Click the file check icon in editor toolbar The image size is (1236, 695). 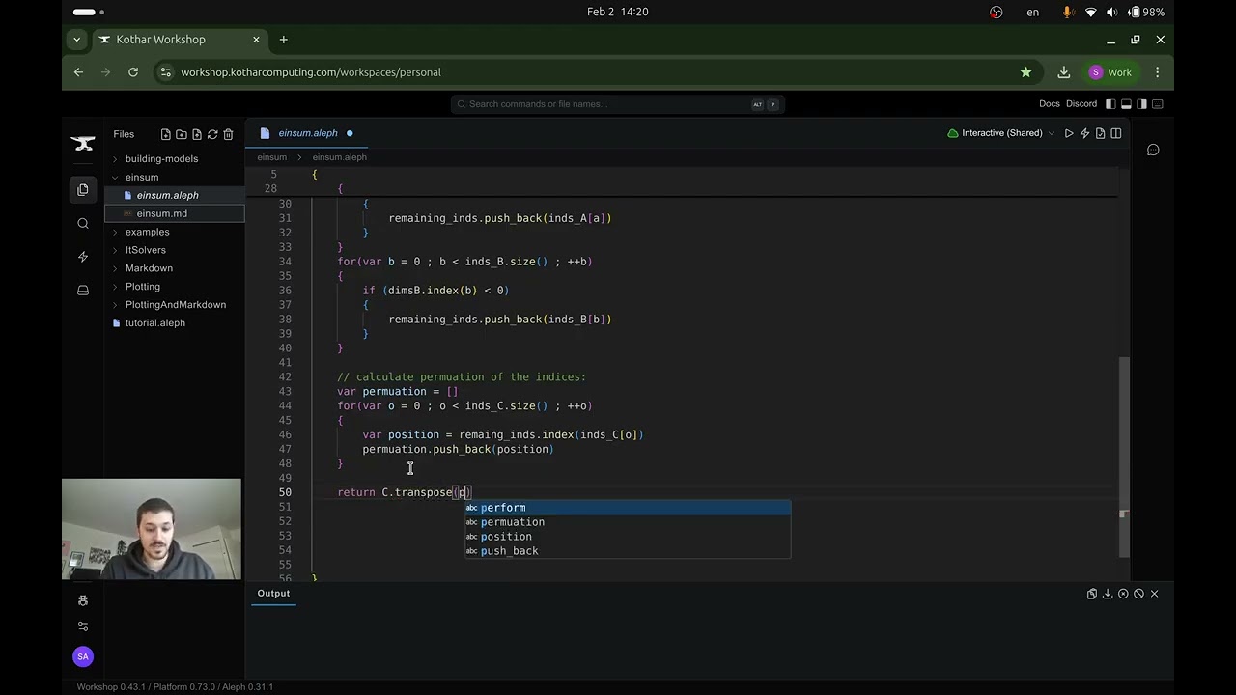(x=1100, y=133)
